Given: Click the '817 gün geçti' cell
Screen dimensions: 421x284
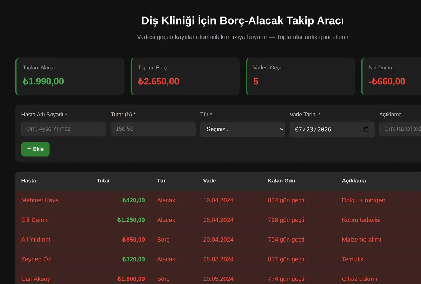Looking at the screenshot, I should pos(286,259).
